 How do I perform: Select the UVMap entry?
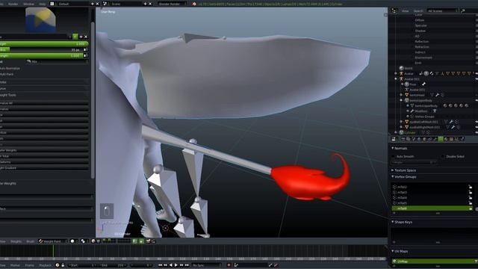pyautogui.click(x=434, y=262)
